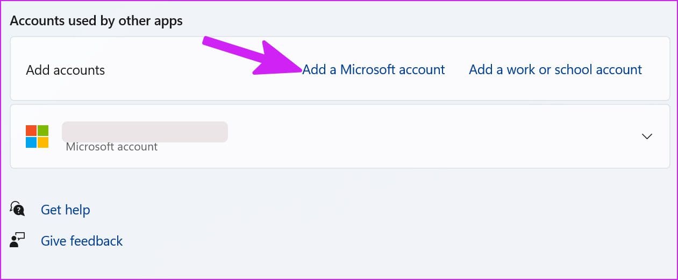The image size is (678, 280).
Task: Select the blurred account name field
Action: point(145,132)
